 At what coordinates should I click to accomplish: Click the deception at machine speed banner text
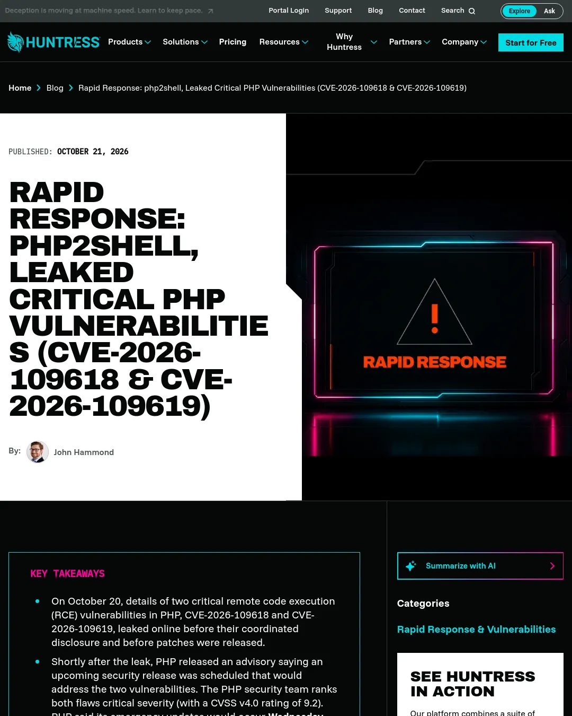point(104,11)
